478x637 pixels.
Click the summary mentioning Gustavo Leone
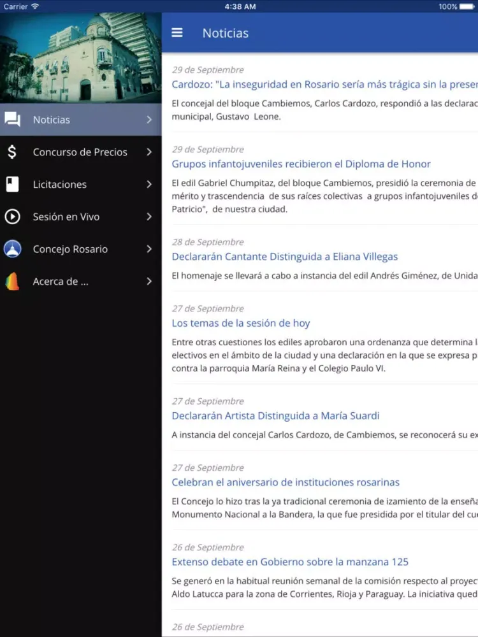[324, 110]
